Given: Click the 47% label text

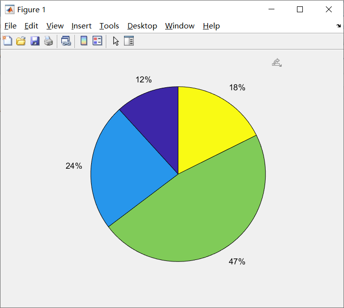Looking at the screenshot, I should pyautogui.click(x=237, y=261).
